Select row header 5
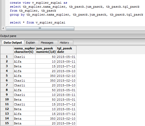The image size is (145, 126). [7, 76]
